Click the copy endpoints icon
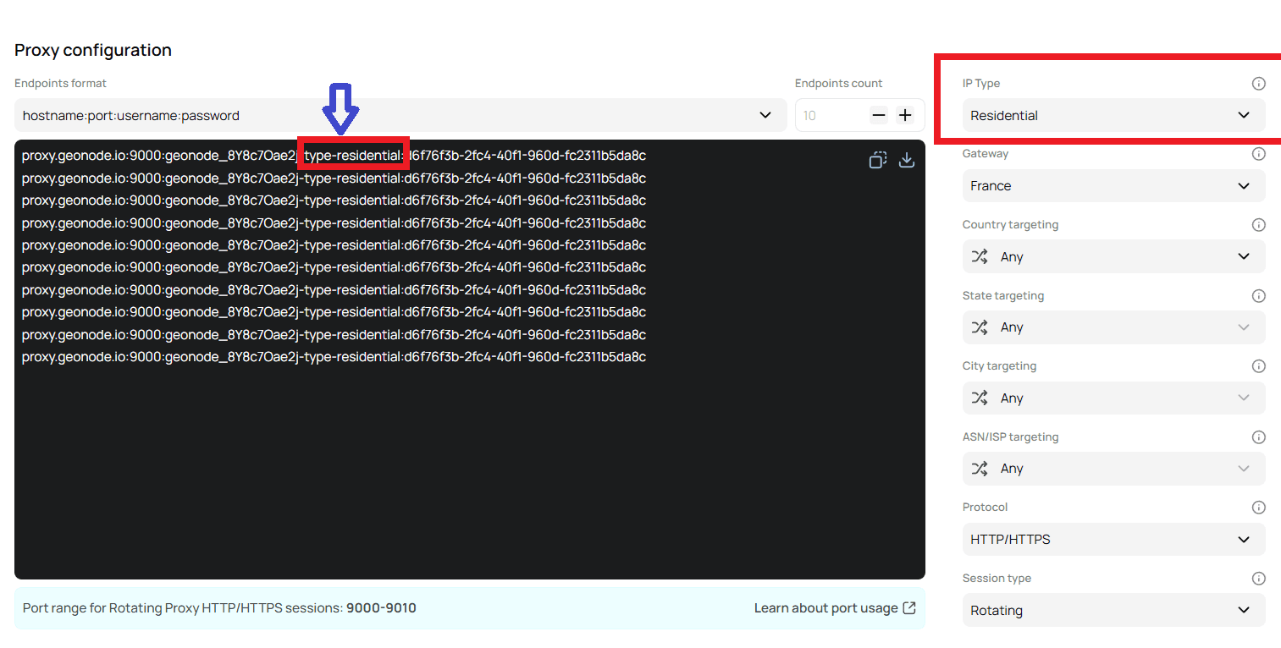The width and height of the screenshot is (1281, 648). pyautogui.click(x=878, y=159)
